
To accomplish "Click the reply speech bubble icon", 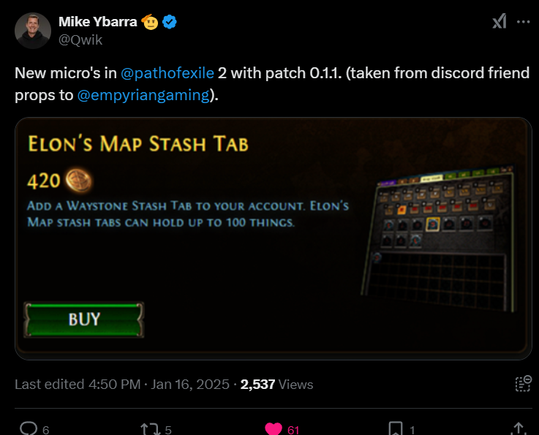I will 29,428.
